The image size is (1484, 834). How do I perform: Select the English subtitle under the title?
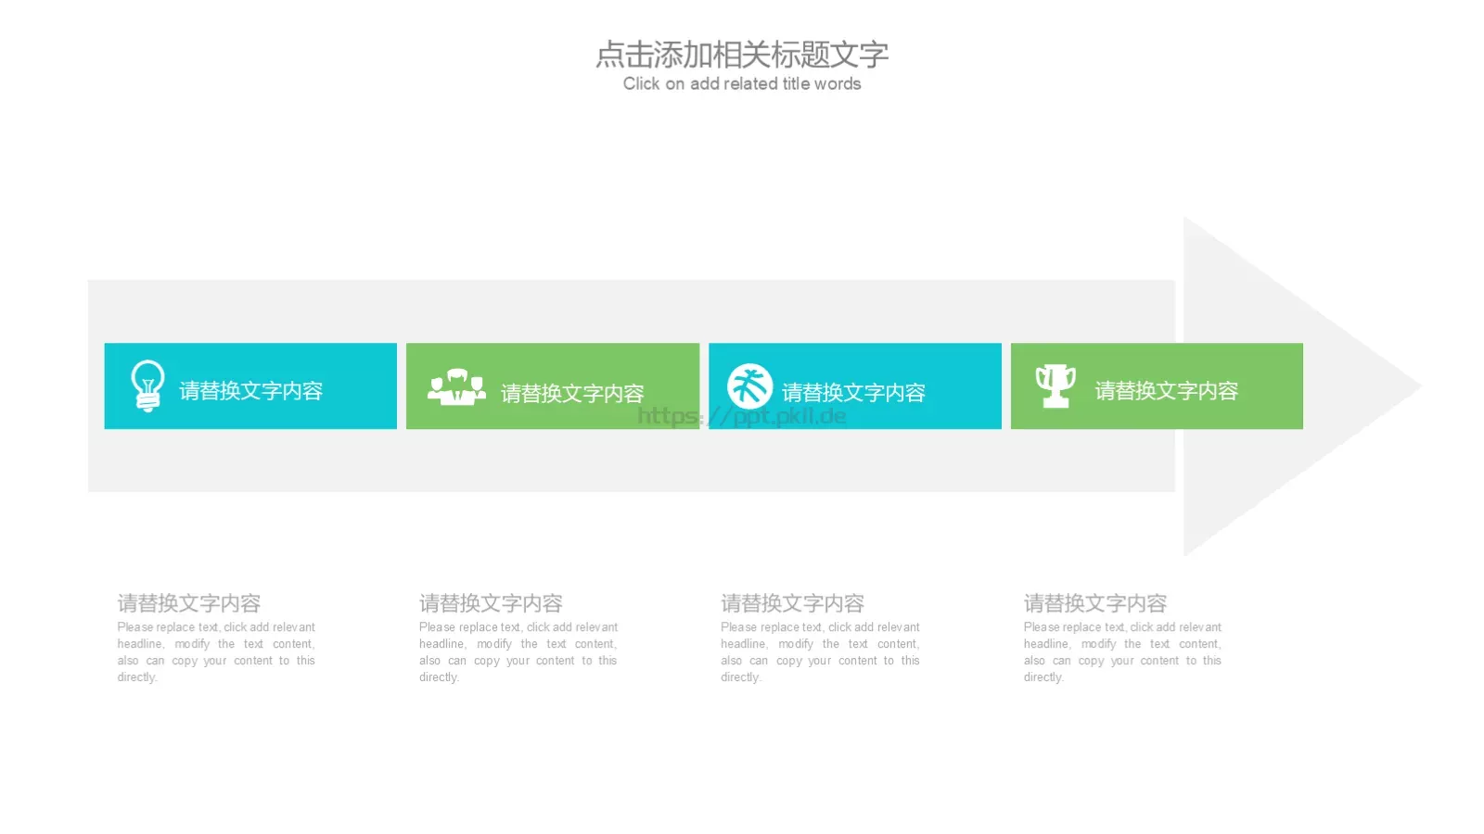(742, 83)
